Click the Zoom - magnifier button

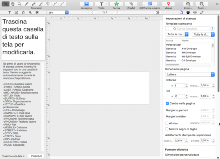coord(202,4)
